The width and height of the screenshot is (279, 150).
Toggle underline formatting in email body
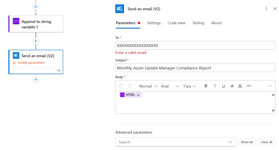click(223, 86)
